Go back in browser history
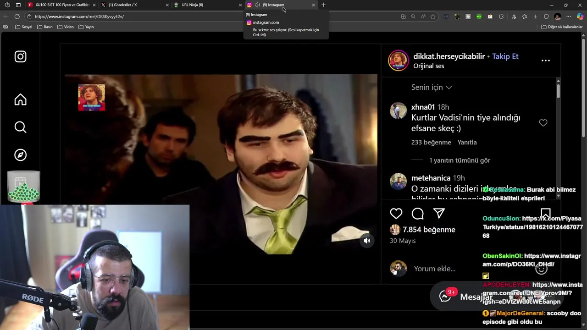The image size is (587, 330). coord(6,16)
